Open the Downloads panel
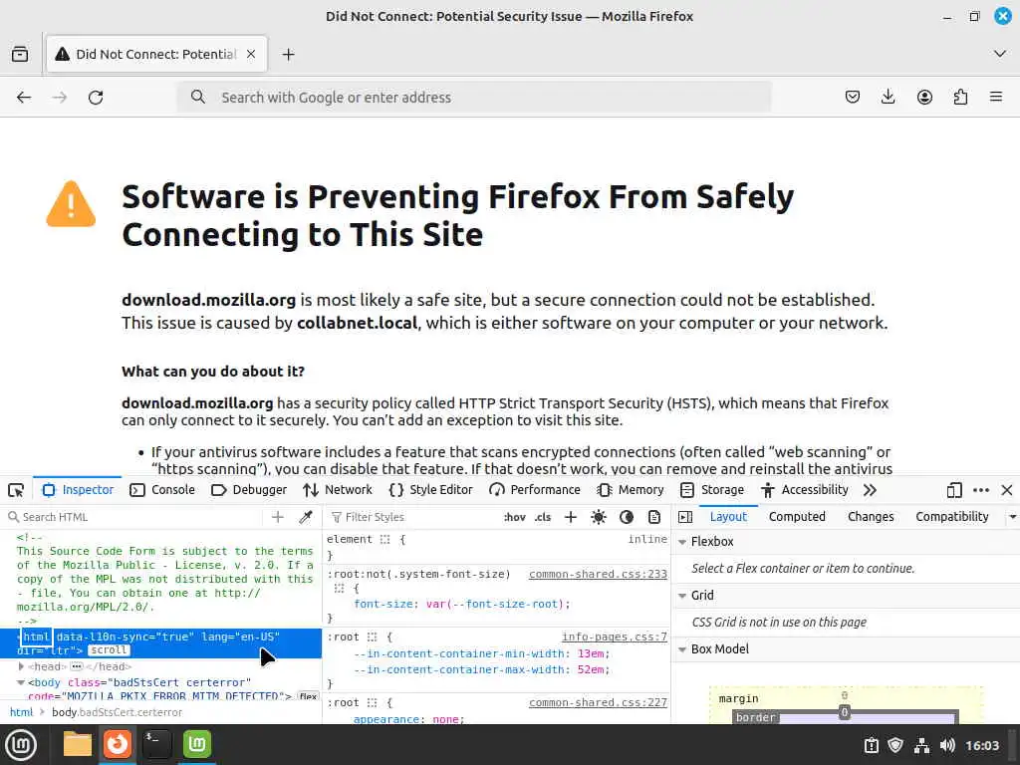 point(888,97)
